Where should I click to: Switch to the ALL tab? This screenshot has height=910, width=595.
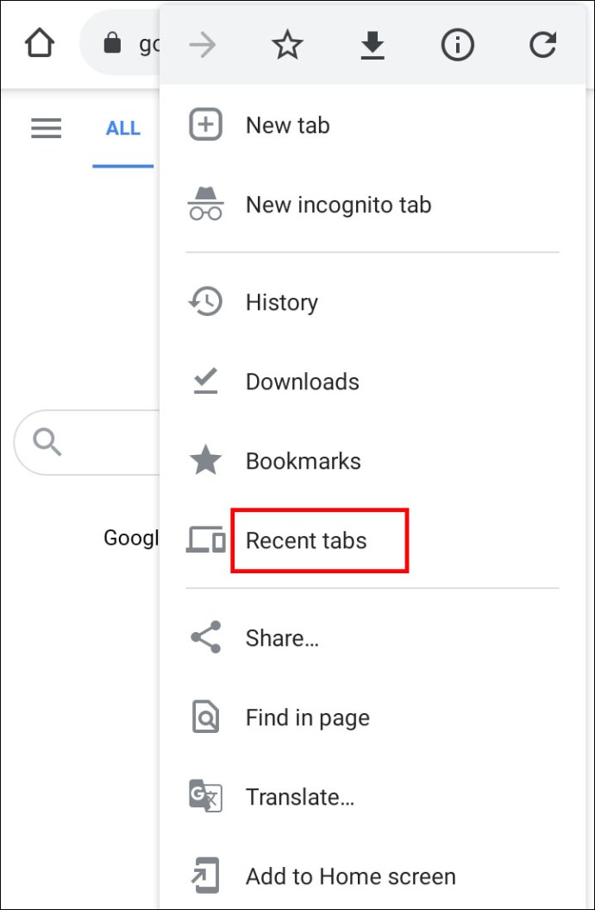(123, 128)
